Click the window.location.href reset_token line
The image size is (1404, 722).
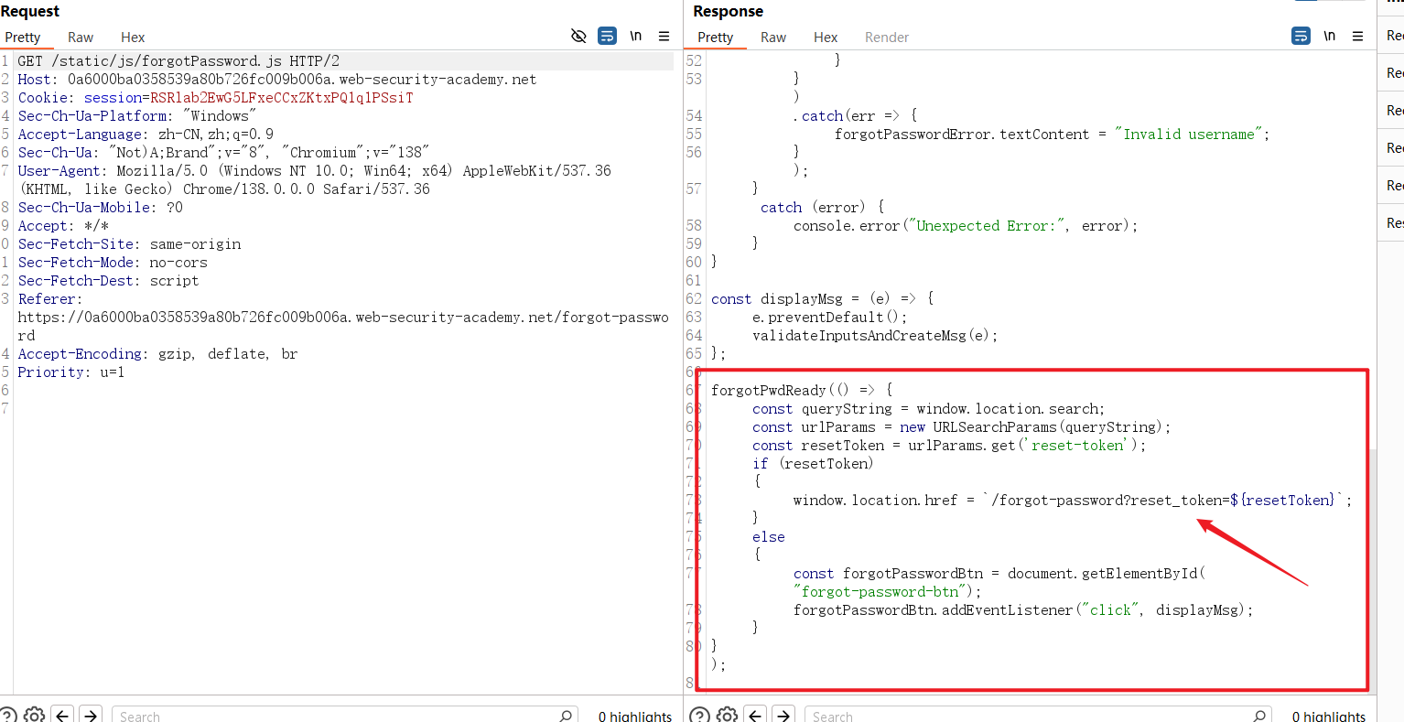pyautogui.click(x=1073, y=501)
